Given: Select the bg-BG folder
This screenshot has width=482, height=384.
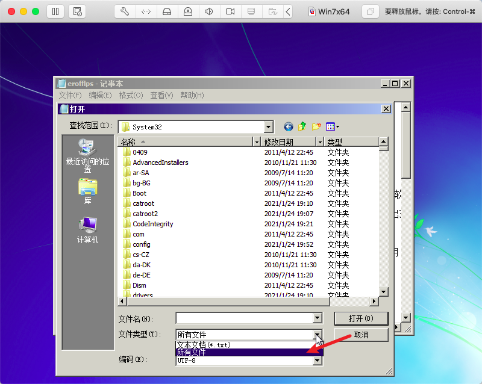Looking at the screenshot, I should (x=137, y=183).
